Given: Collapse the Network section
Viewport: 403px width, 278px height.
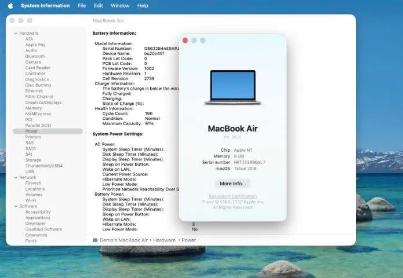Looking at the screenshot, I should pos(16,177).
